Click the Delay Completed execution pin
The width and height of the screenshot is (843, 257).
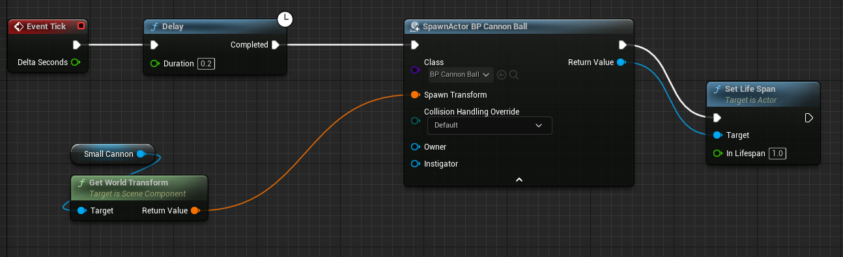pyautogui.click(x=275, y=45)
